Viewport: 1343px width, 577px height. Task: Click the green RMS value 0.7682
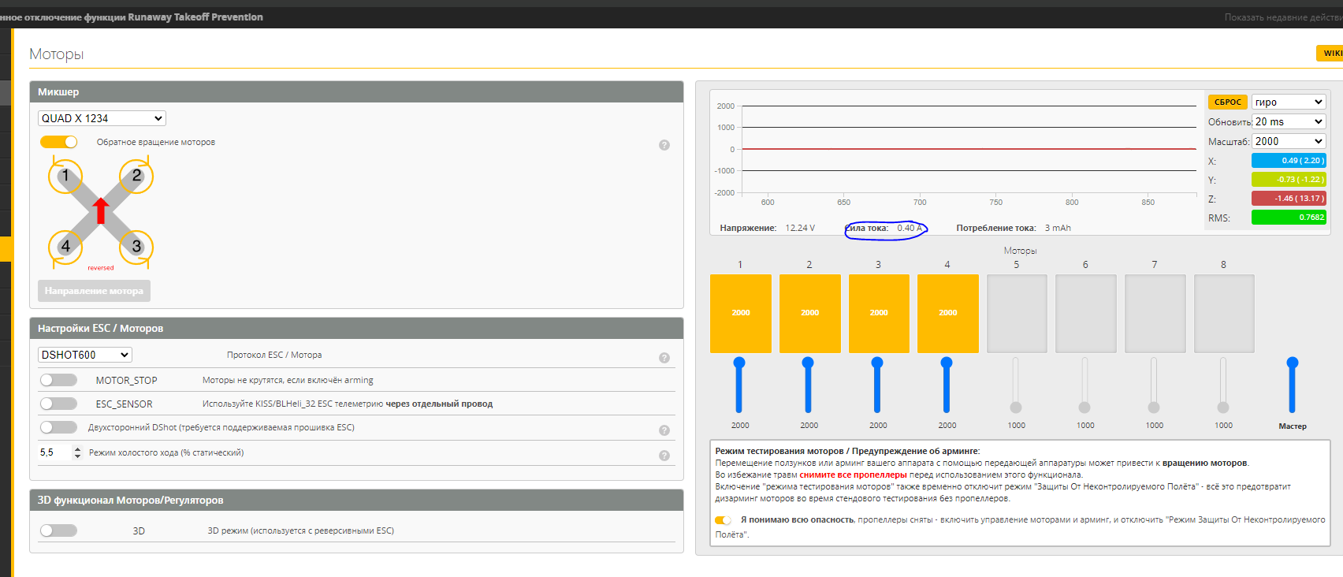coord(1289,217)
